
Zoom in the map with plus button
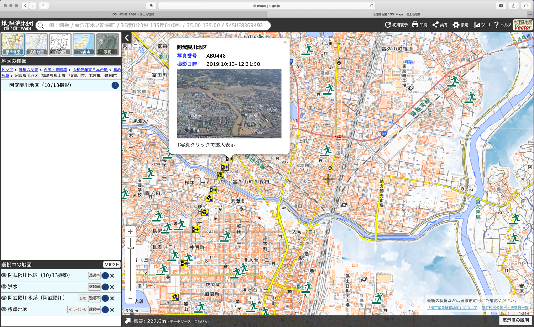click(130, 232)
